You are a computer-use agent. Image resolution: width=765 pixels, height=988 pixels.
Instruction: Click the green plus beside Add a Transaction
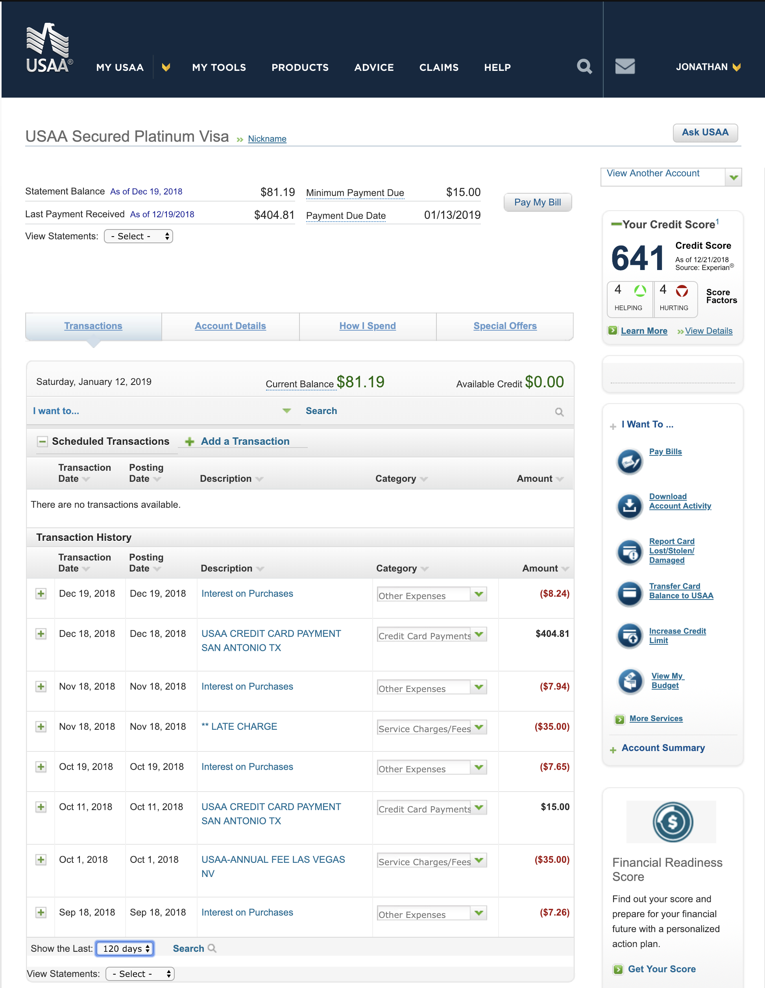(x=190, y=442)
